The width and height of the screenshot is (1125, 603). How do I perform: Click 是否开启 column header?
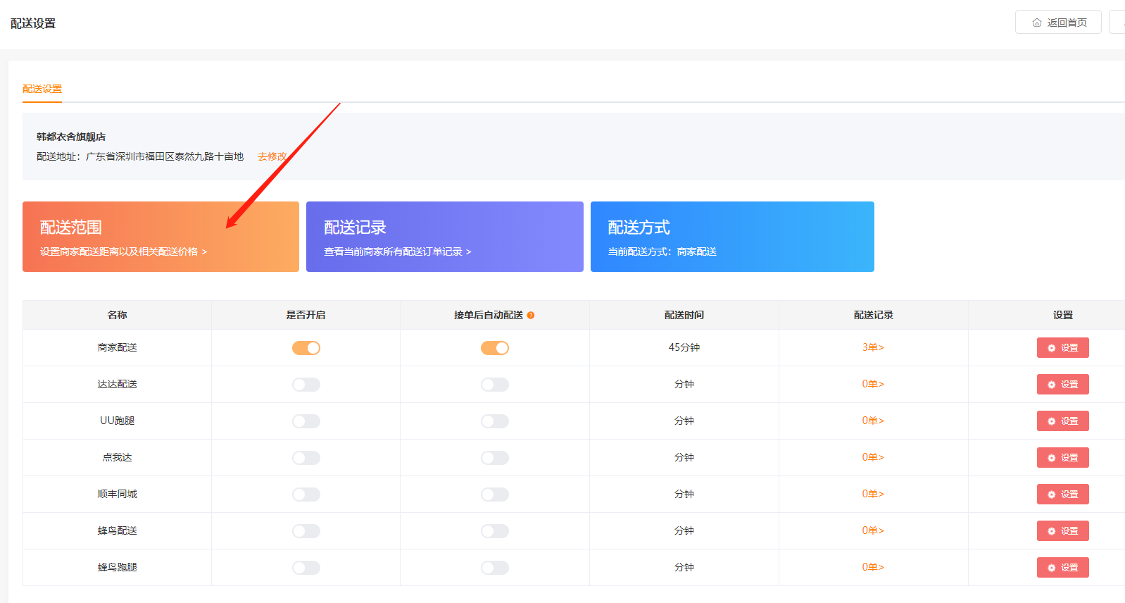coord(306,315)
